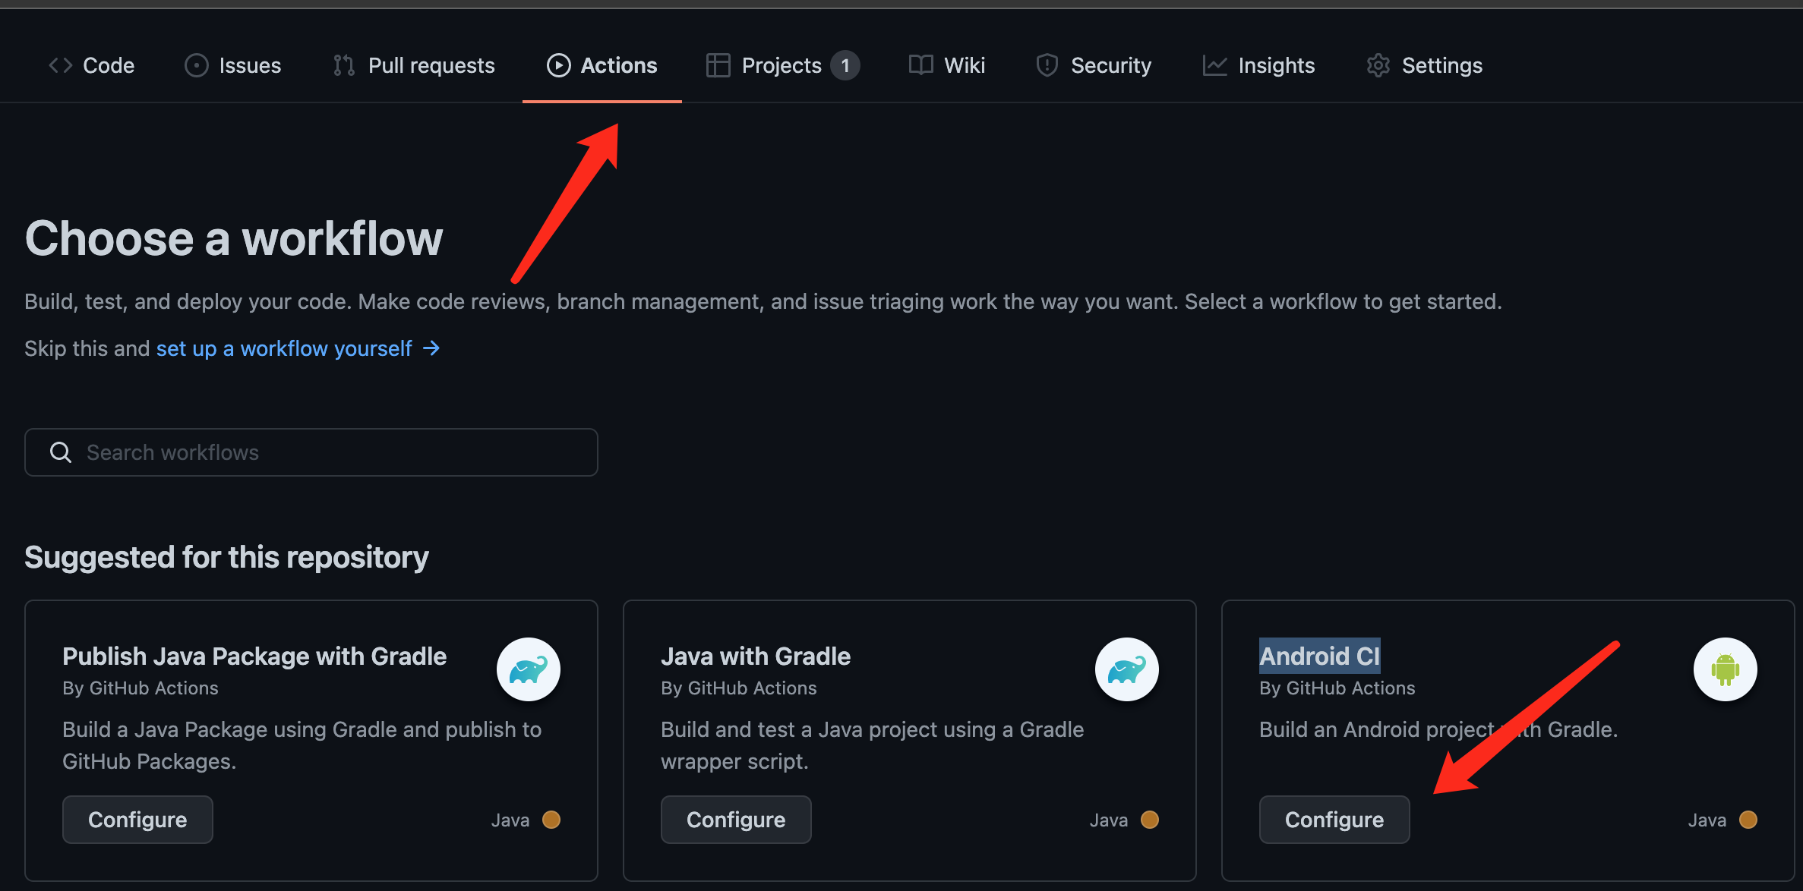Viewport: 1803px width, 891px height.
Task: Configure the Android CI workflow
Action: [x=1334, y=820]
